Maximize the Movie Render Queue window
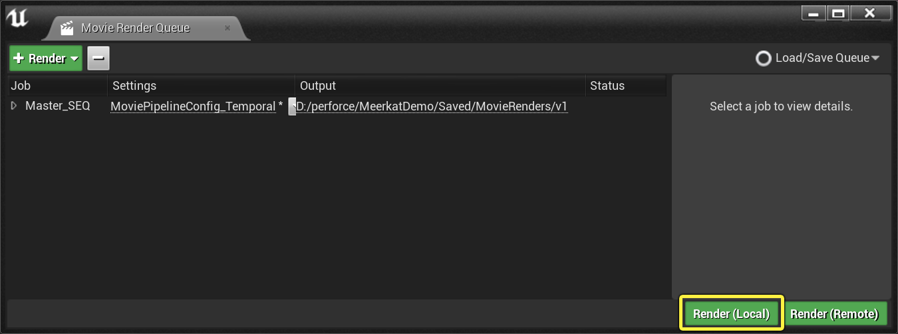Image resolution: width=898 pixels, height=334 pixels. point(838,13)
